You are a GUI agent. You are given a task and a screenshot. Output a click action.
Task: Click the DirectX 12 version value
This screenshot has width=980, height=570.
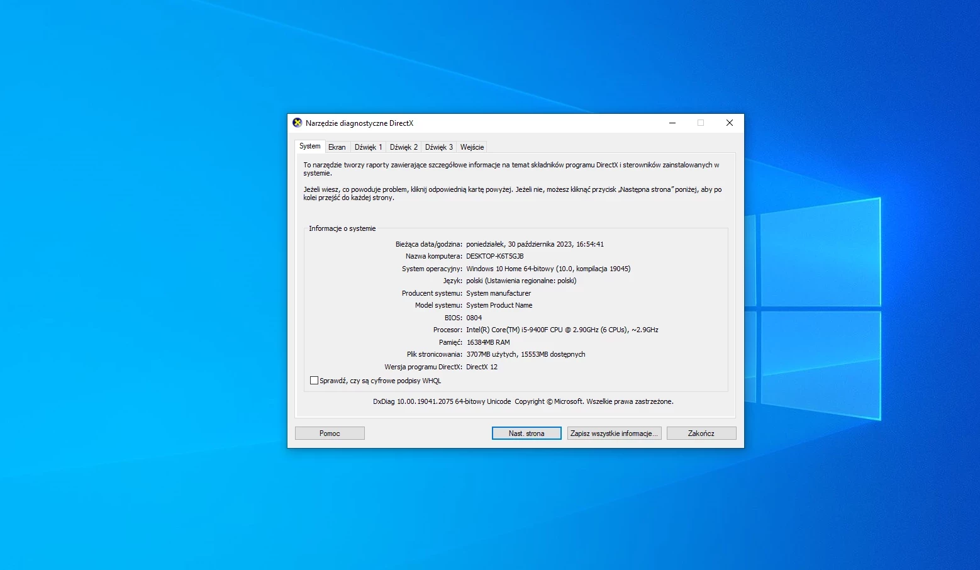click(482, 367)
